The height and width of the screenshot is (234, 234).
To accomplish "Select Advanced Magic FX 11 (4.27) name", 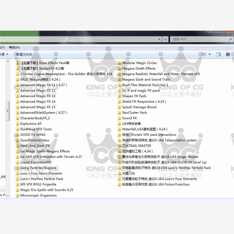I will pos(44,85).
